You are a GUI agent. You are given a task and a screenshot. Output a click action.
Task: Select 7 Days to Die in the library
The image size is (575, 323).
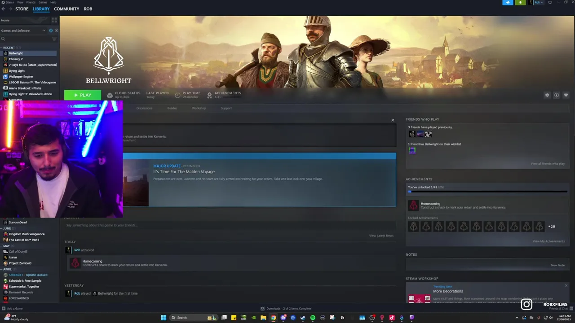pyautogui.click(x=29, y=65)
